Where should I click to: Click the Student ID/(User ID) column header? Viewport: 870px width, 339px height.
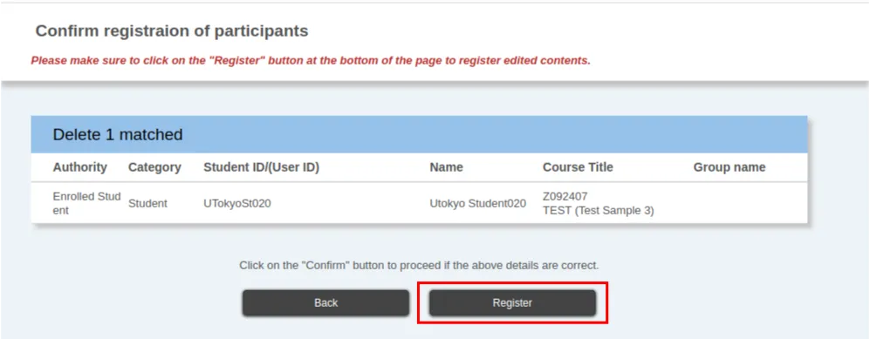pyautogui.click(x=261, y=167)
